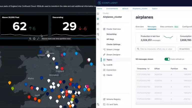Open the default environment breadcrumb

click(125, 8)
